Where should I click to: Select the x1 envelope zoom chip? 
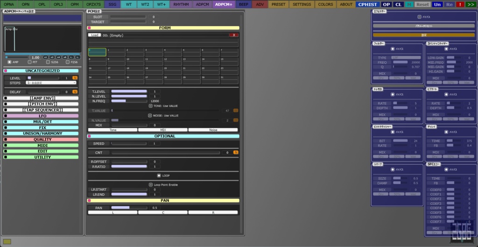tap(45, 57)
